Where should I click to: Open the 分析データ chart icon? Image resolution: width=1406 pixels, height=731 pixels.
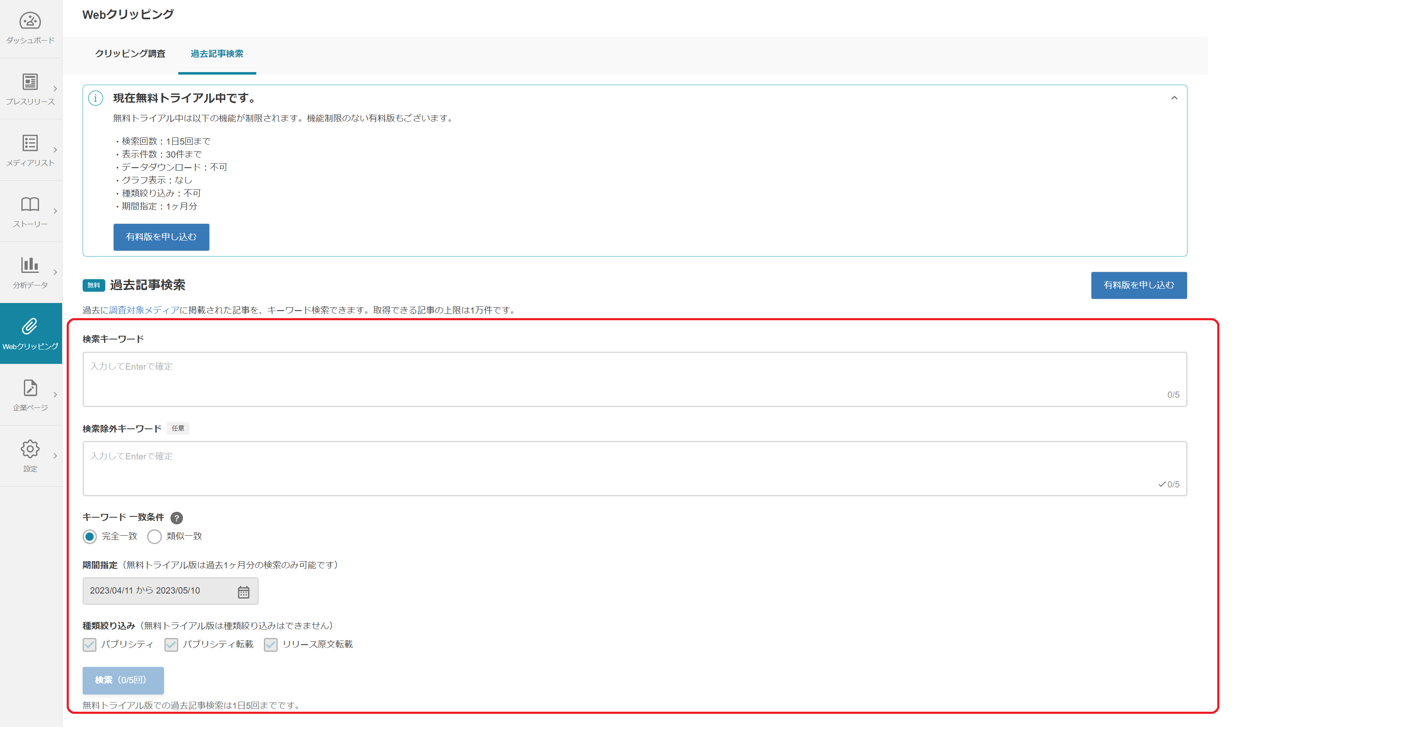(30, 266)
